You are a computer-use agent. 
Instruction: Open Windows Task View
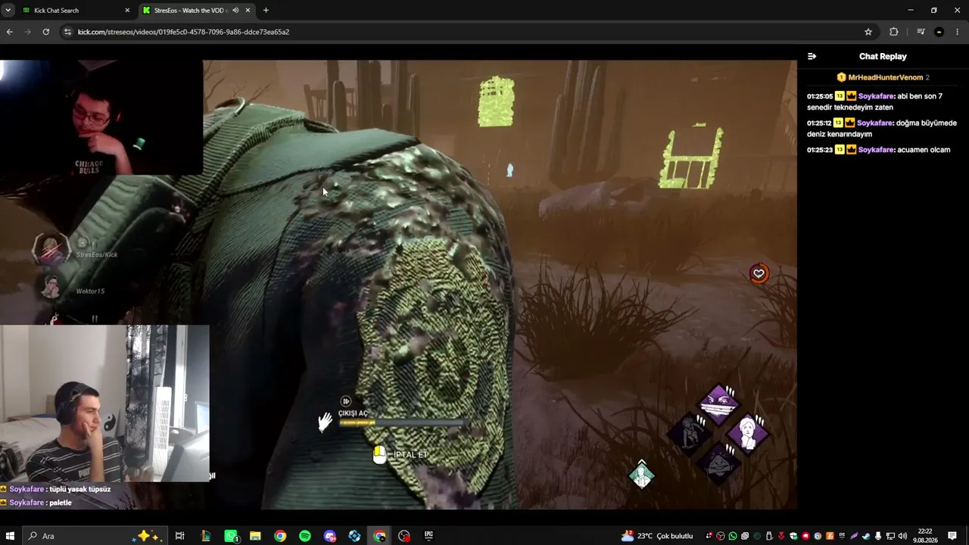[x=179, y=536]
